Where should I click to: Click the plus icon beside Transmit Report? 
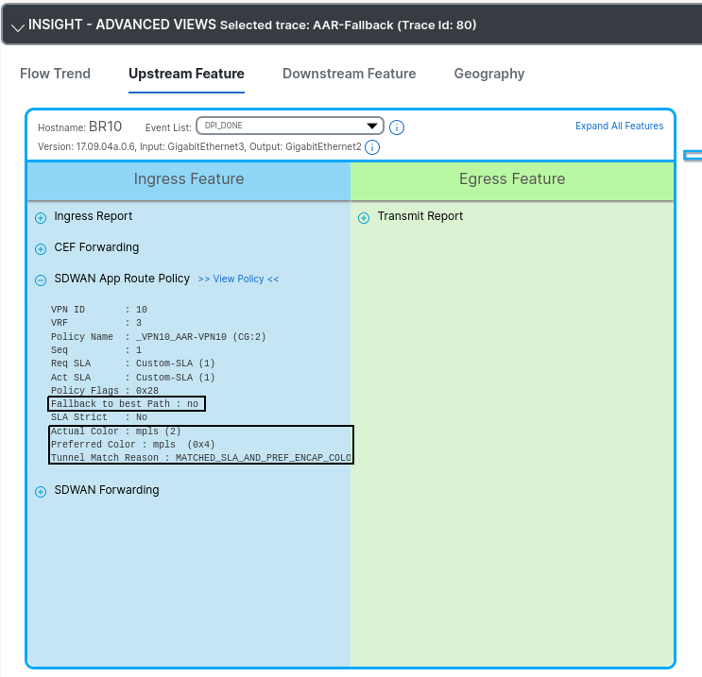(x=364, y=218)
